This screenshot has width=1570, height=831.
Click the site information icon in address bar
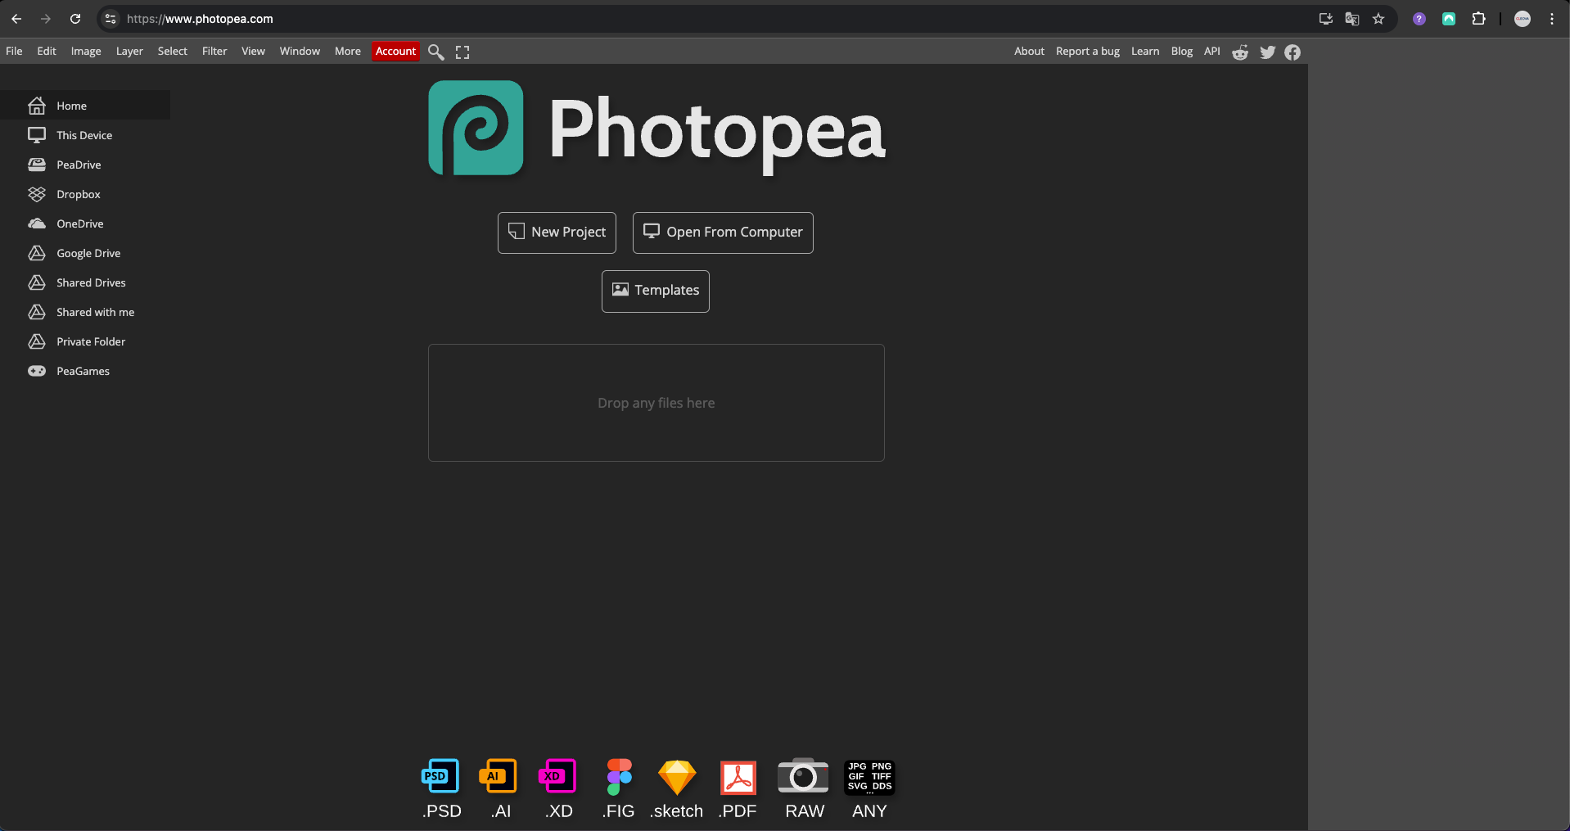[x=111, y=19]
